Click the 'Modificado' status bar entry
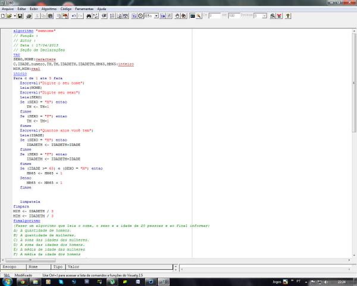Image resolution: width=357 pixels, height=286 pixels. tap(23, 275)
